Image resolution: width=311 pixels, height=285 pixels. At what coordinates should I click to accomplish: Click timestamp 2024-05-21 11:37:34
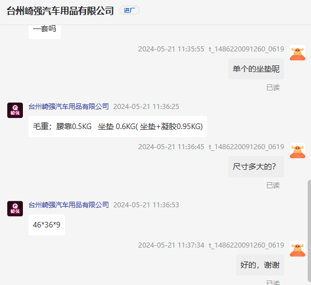[171, 245]
